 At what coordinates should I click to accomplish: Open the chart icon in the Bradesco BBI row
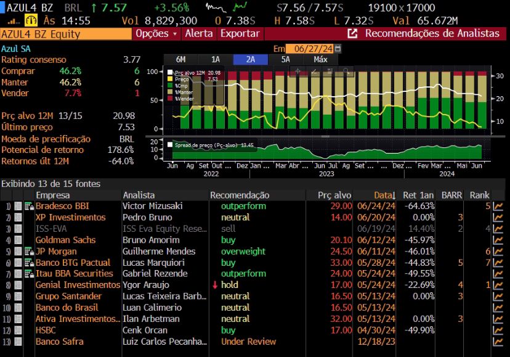pyautogui.click(x=498, y=206)
